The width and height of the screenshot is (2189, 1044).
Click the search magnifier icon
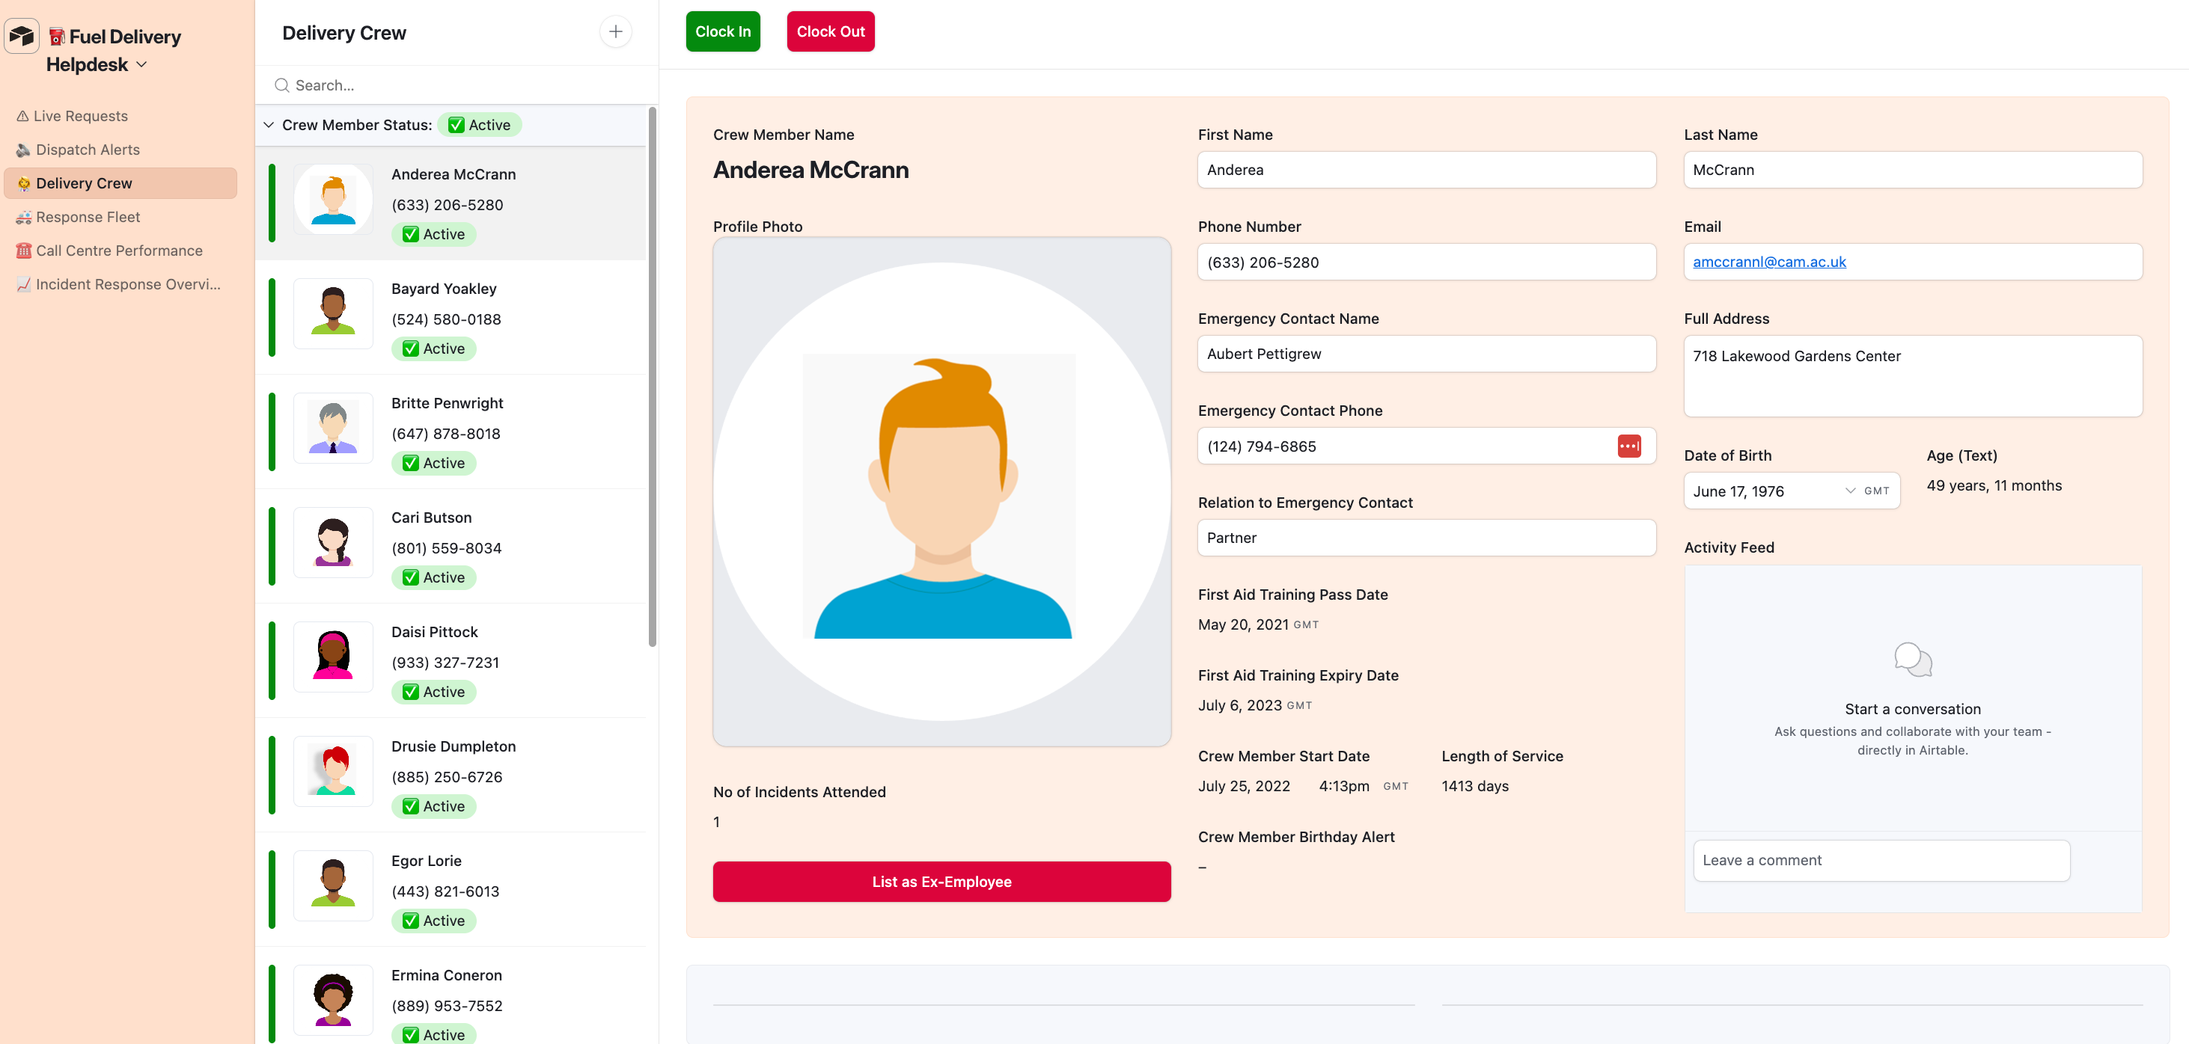(281, 85)
